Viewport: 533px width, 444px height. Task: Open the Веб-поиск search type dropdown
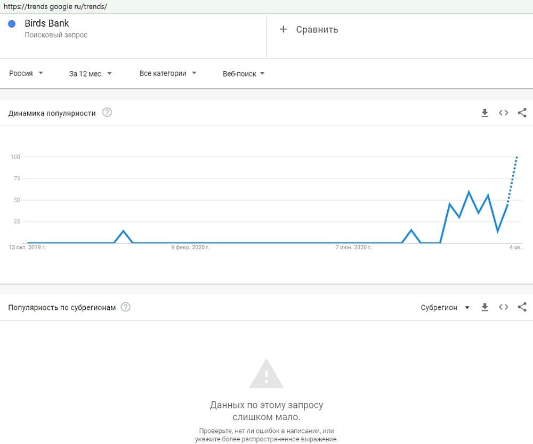pyautogui.click(x=244, y=73)
